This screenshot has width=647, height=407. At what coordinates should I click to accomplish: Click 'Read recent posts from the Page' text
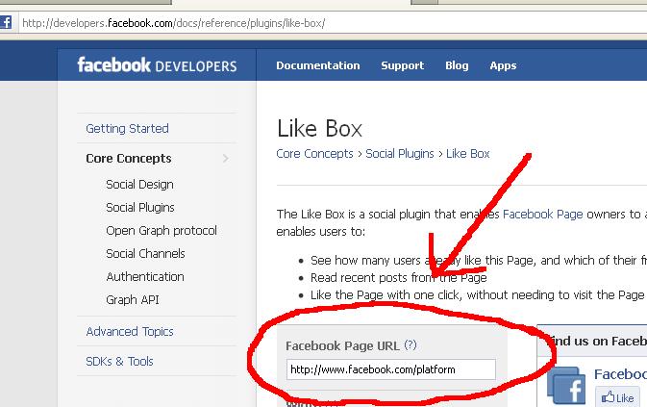(399, 278)
